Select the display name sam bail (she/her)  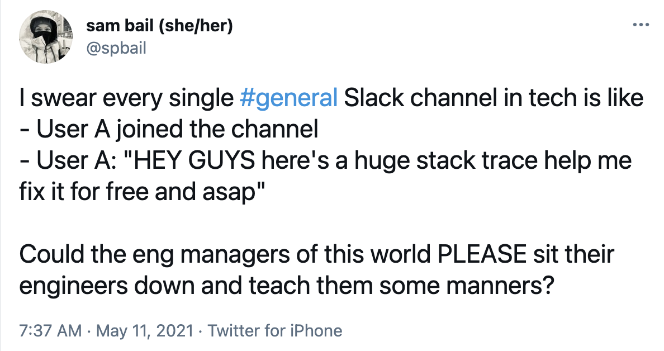(x=160, y=25)
